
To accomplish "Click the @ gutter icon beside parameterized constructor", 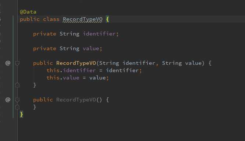I will 8,63.
